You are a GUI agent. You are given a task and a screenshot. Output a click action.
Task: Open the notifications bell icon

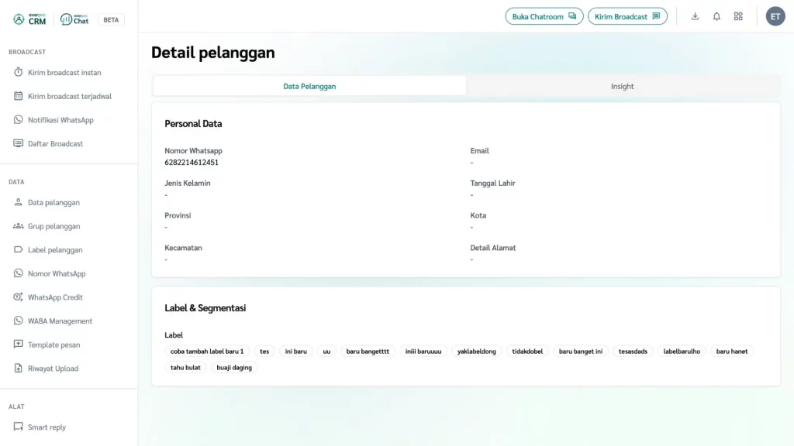716,16
